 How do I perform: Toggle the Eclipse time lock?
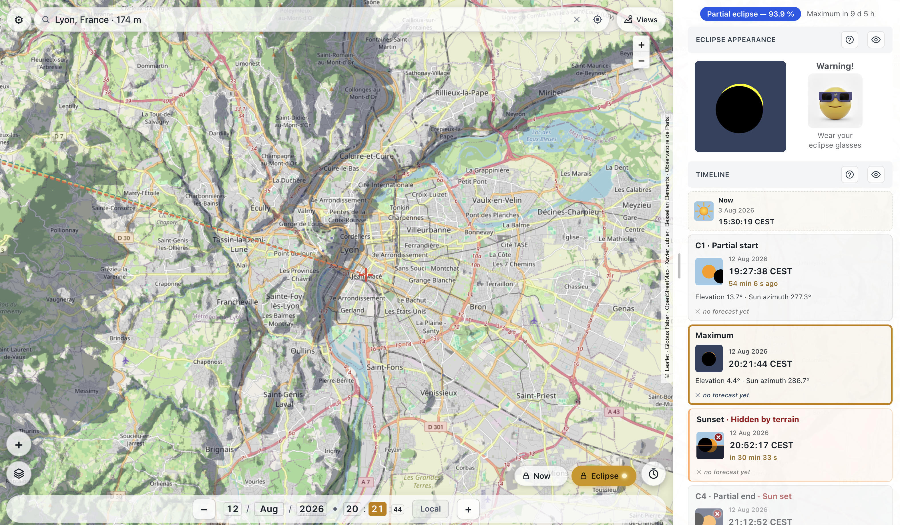pos(604,476)
